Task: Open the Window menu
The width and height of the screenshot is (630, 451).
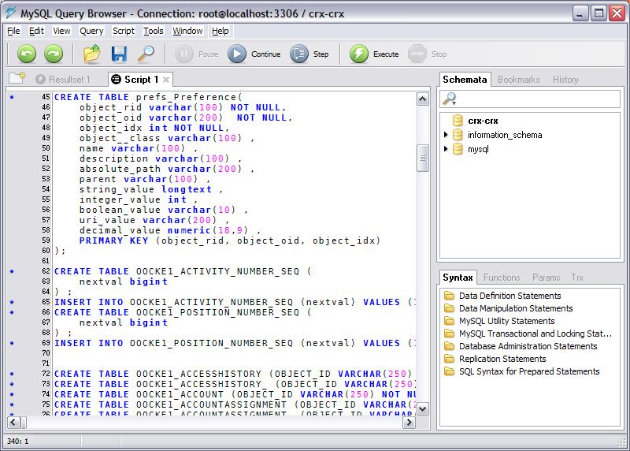Action: coord(187,31)
